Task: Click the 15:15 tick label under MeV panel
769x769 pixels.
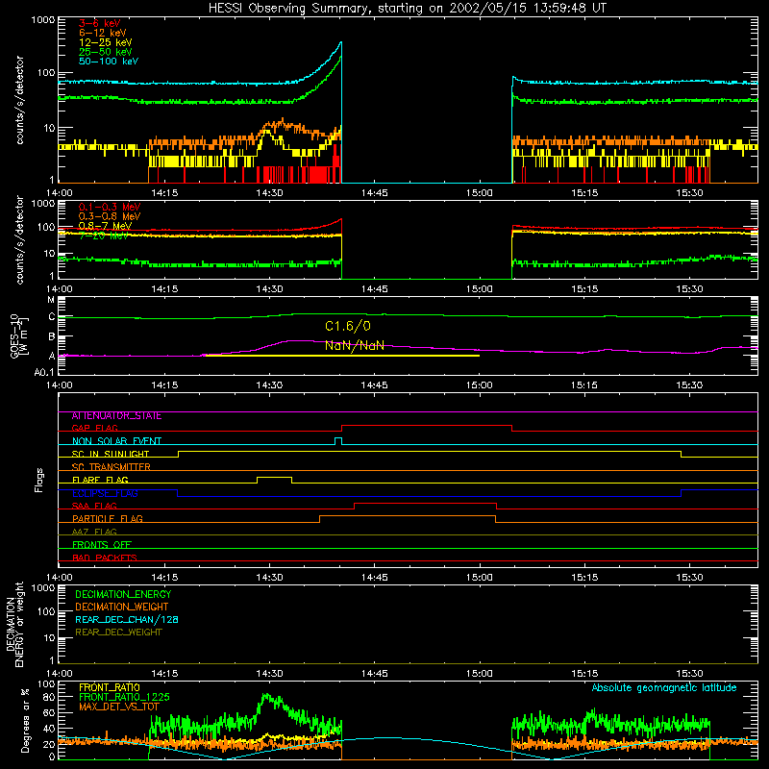Action: pyautogui.click(x=584, y=289)
